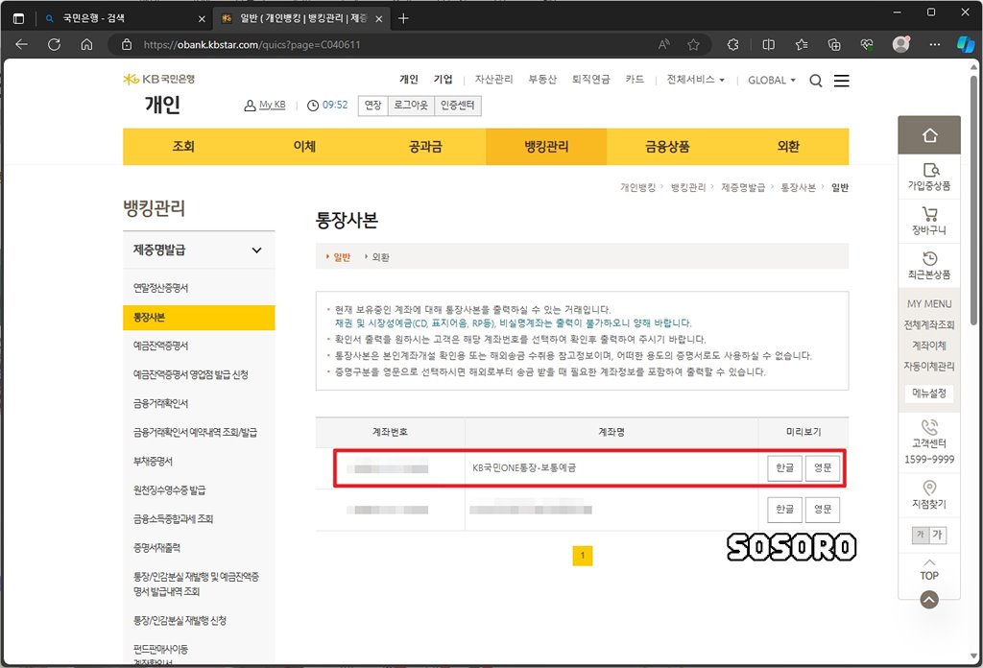The height and width of the screenshot is (668, 983).
Task: Open browser extensions puzzle icon
Action: click(732, 44)
